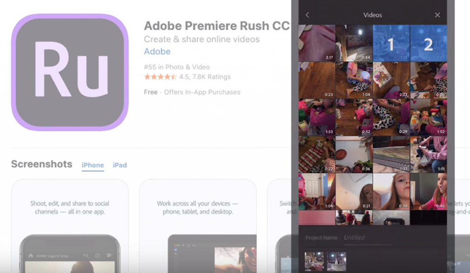Add the 0:46 video clip
This screenshot has width=470, height=273.
pos(428,191)
